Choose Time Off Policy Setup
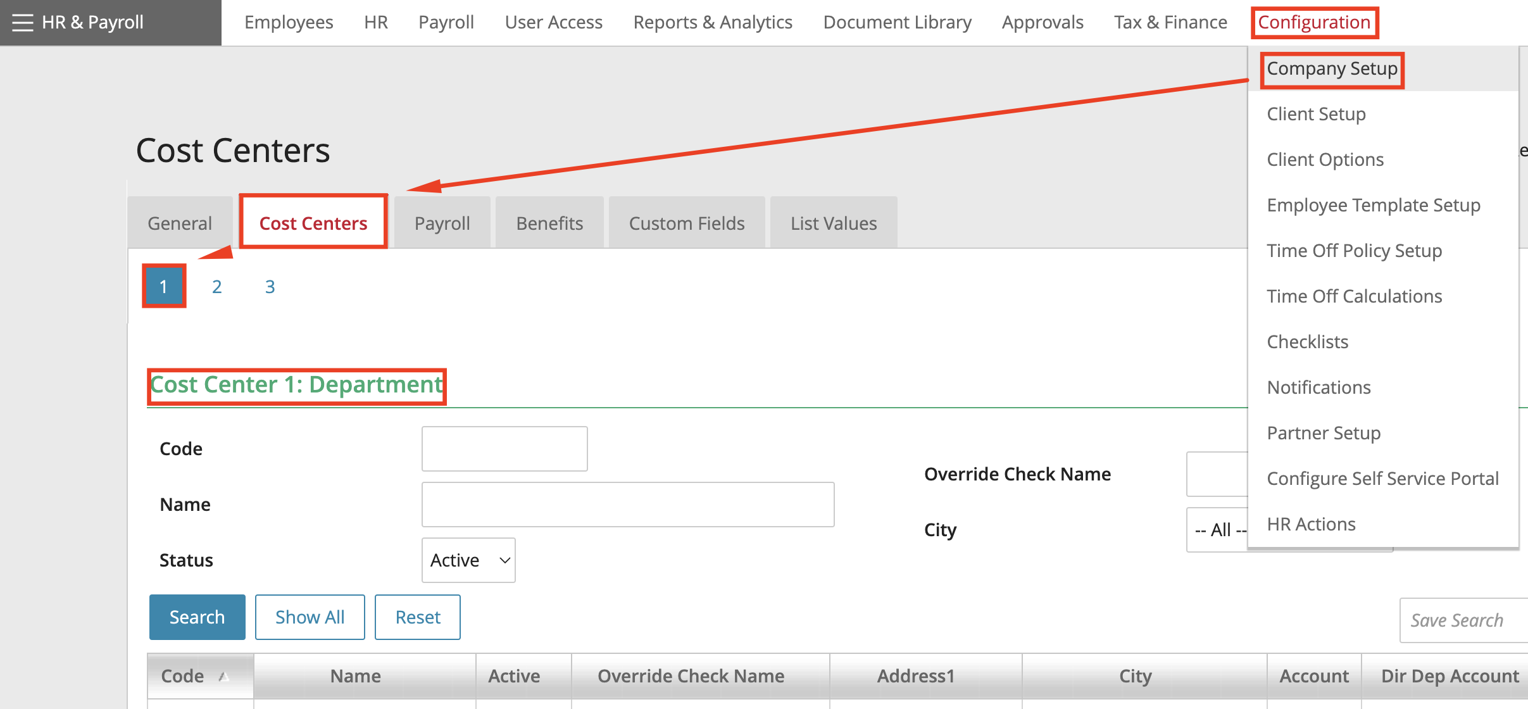This screenshot has height=709, width=1528. coord(1354,251)
